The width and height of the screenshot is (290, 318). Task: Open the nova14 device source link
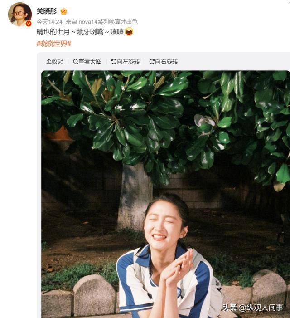pos(108,21)
